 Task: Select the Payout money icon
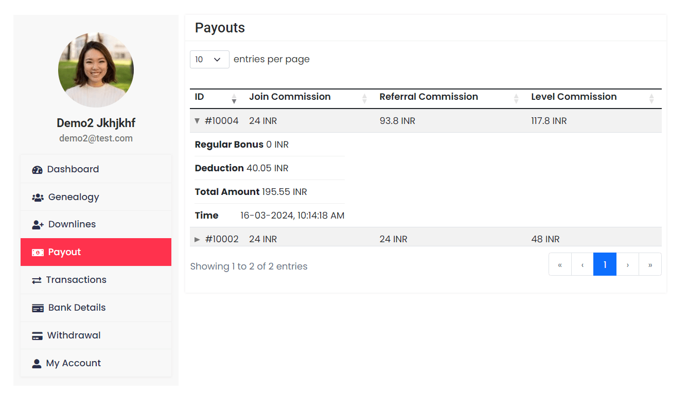[37, 252]
